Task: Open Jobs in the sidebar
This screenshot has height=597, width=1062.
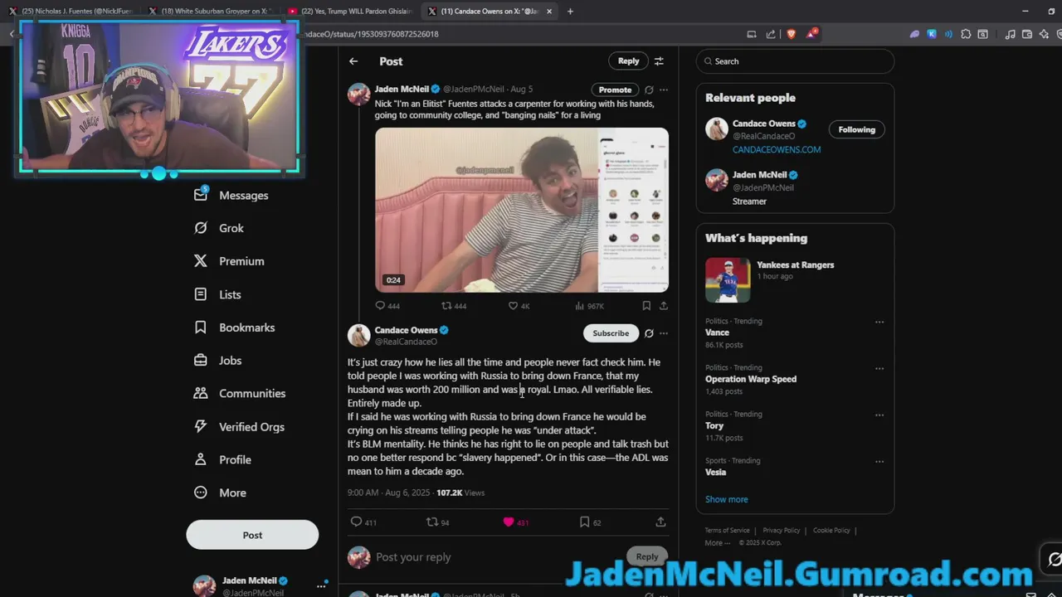Action: point(217,361)
